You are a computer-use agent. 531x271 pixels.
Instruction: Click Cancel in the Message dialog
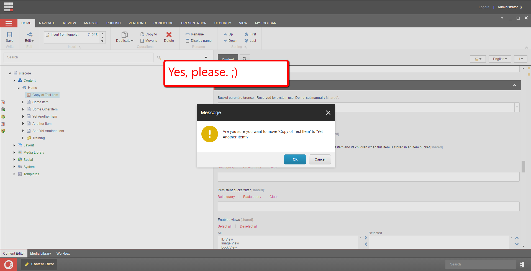(x=320, y=159)
